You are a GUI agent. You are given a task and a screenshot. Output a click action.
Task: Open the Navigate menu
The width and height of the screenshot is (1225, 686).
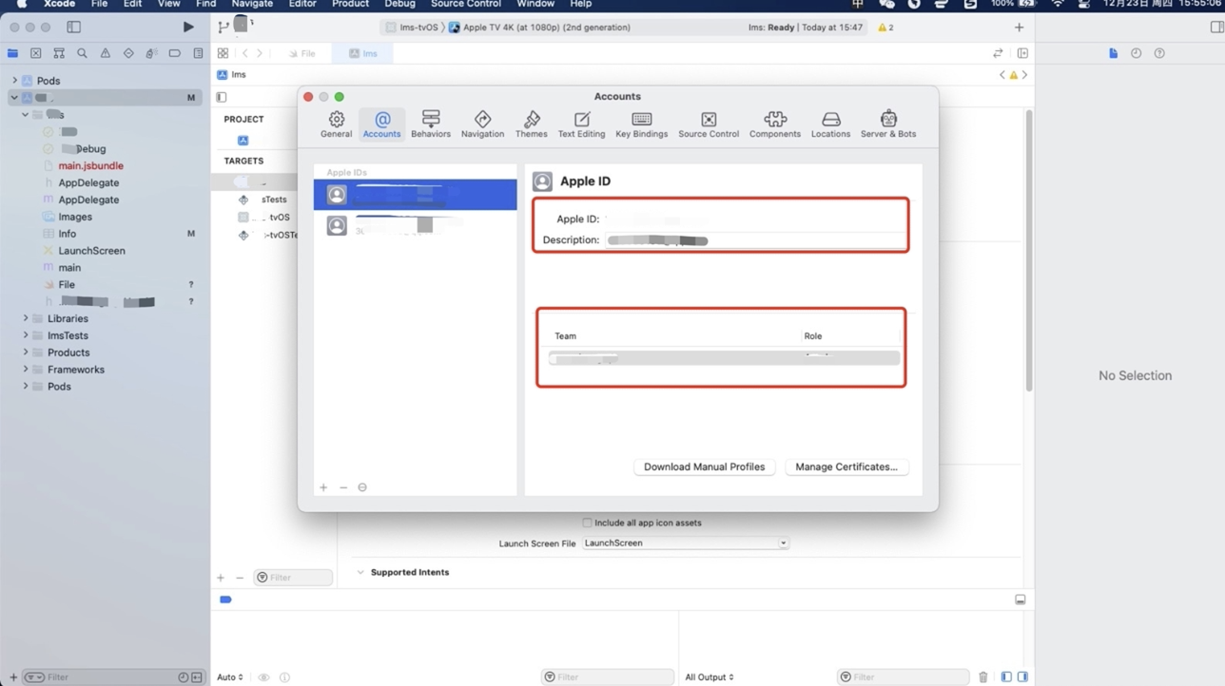pos(252,4)
